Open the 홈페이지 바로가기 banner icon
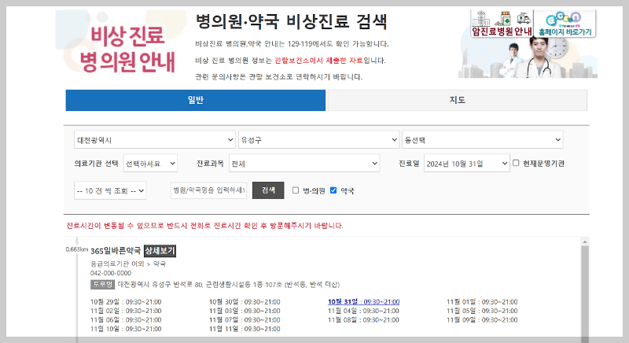Viewport: 629px width, 343px height. coord(565,24)
